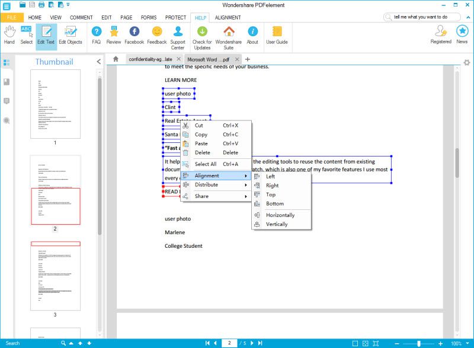Open the Support Center
Viewport: 474px width, 348px height.
click(178, 38)
